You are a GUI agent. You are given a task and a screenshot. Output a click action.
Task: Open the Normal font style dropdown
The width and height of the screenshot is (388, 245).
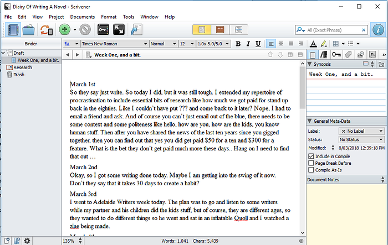[x=164, y=44]
